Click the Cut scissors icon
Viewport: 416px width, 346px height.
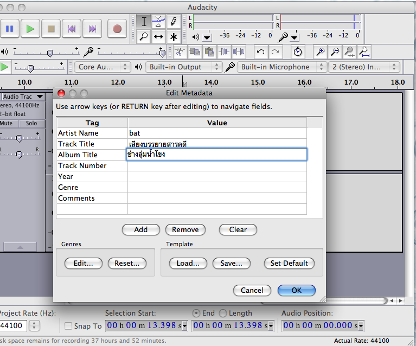pos(180,52)
